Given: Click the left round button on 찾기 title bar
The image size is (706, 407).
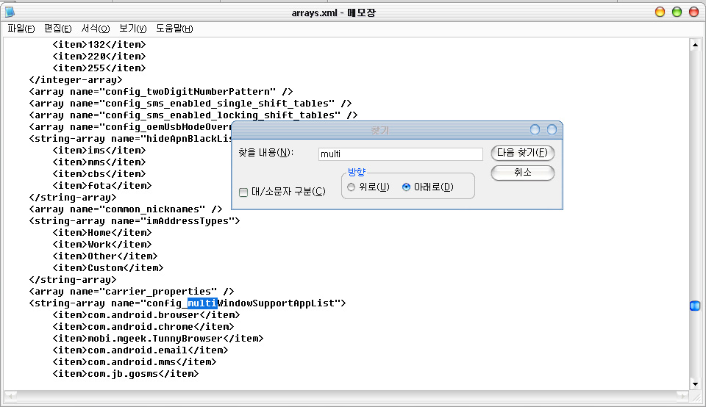Looking at the screenshot, I should 535,130.
